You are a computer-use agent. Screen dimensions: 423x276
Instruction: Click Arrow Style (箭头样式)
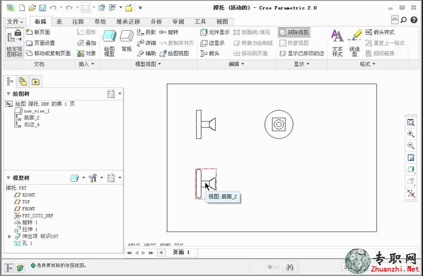pyautogui.click(x=380, y=32)
